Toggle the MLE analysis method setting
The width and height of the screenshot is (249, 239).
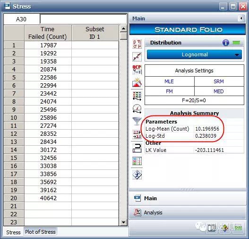[x=170, y=81]
